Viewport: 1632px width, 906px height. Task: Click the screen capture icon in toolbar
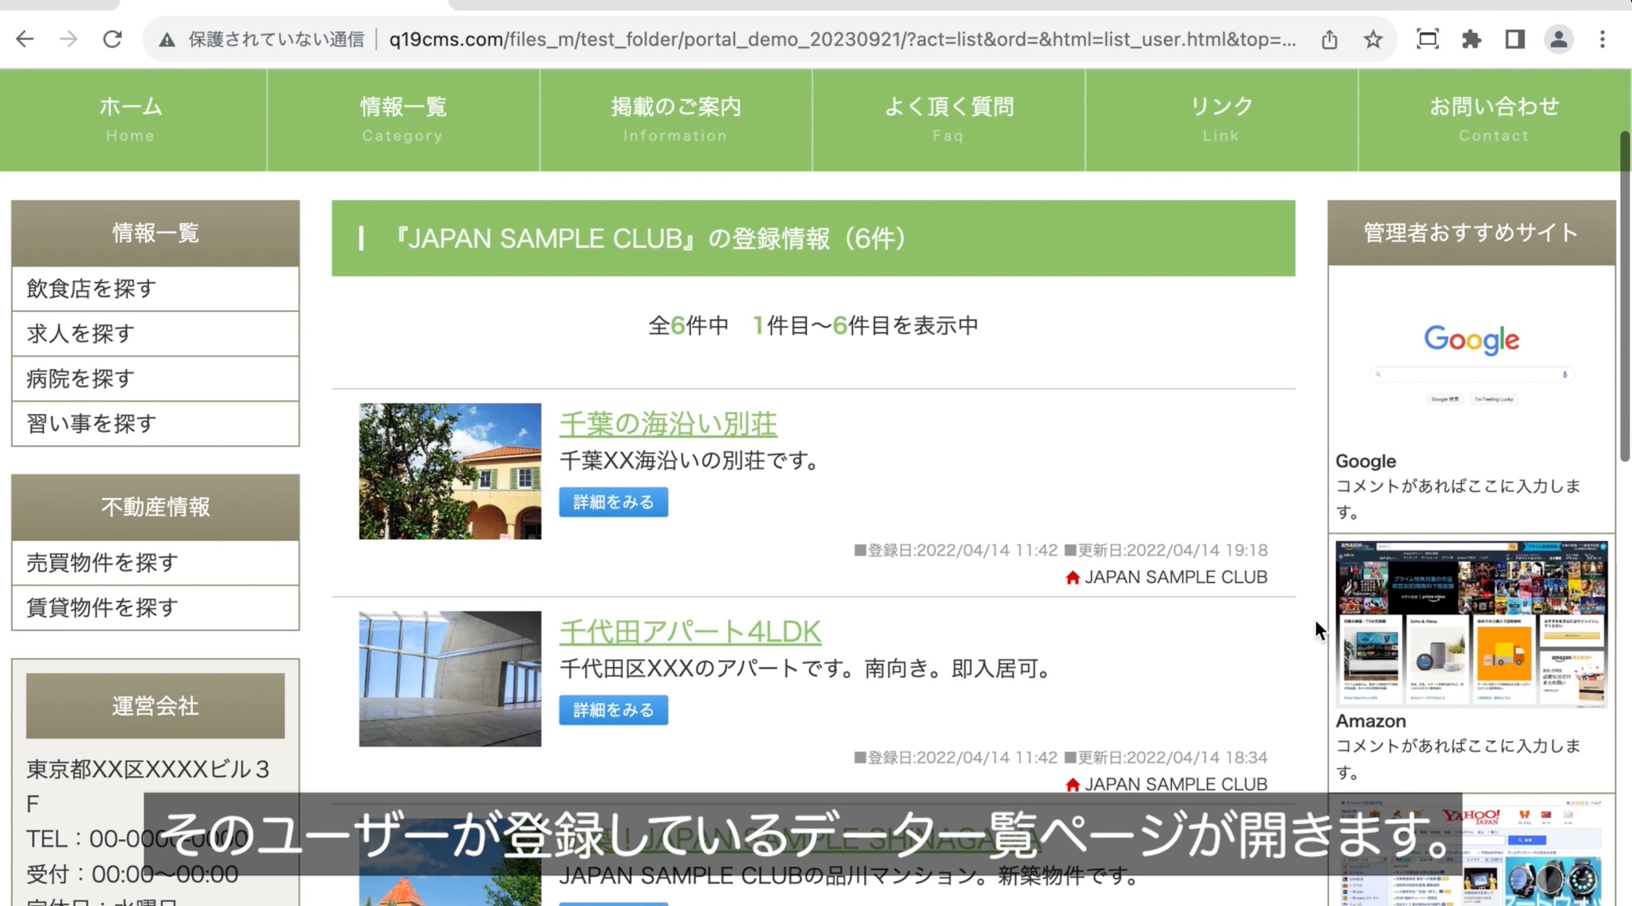click(1427, 39)
